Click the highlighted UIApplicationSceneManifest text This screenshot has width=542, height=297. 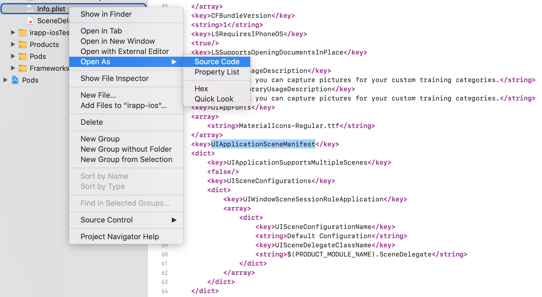[263, 144]
